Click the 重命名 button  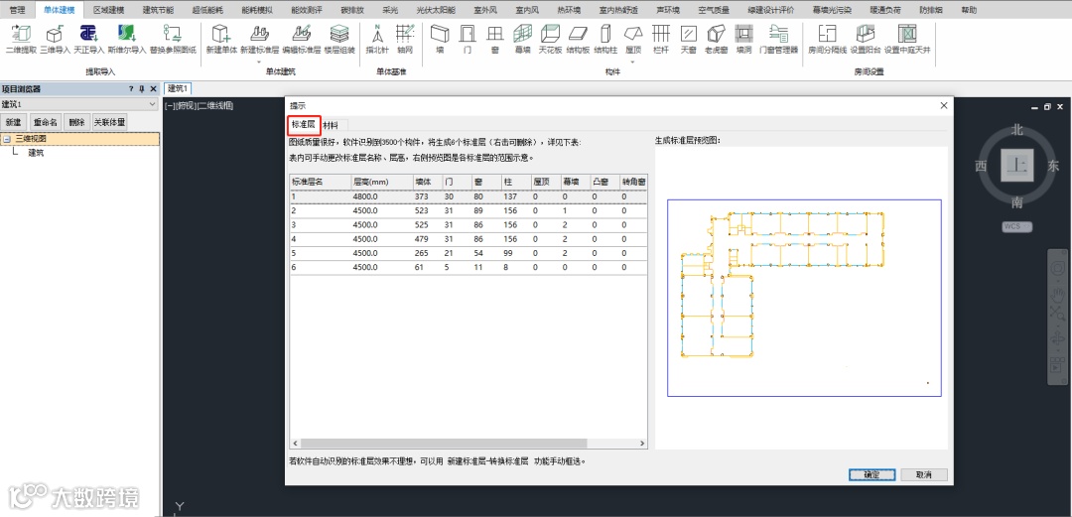click(x=46, y=122)
